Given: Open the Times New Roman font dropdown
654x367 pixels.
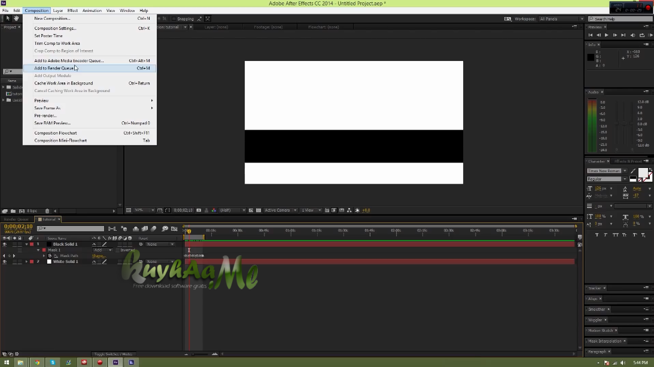Looking at the screenshot, I should coord(607,171).
